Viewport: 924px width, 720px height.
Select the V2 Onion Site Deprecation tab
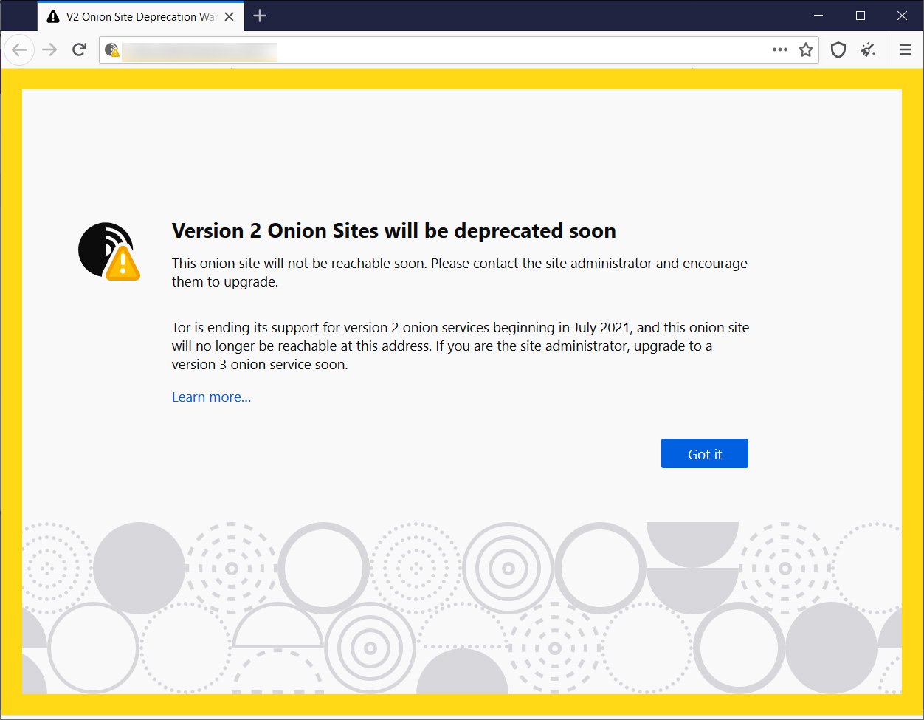coord(140,16)
